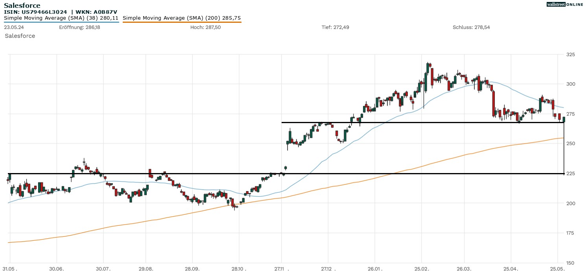The image size is (586, 271).
Task: Click the 25.04. date axis label
Action: point(511,268)
